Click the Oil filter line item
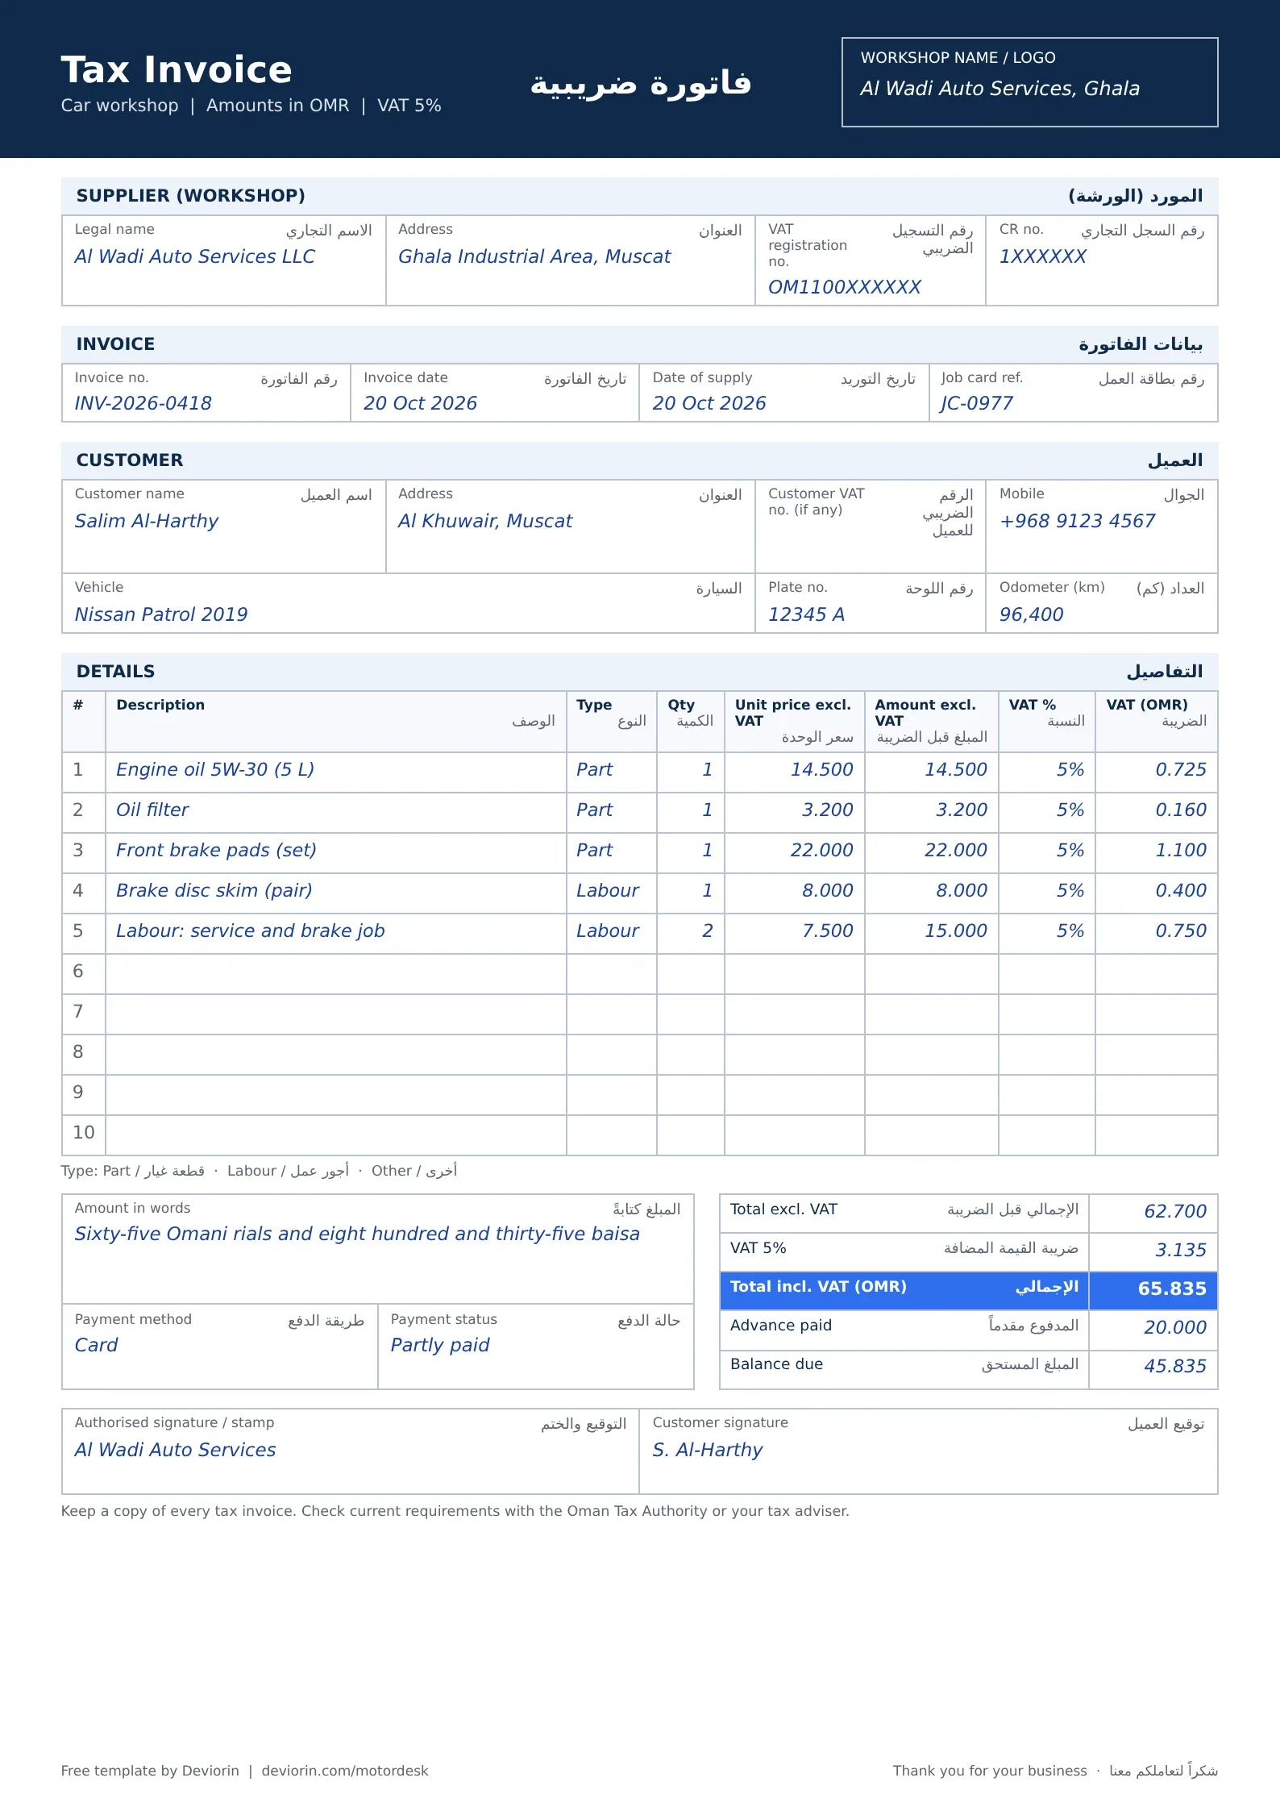This screenshot has width=1280, height=1811. [x=152, y=810]
